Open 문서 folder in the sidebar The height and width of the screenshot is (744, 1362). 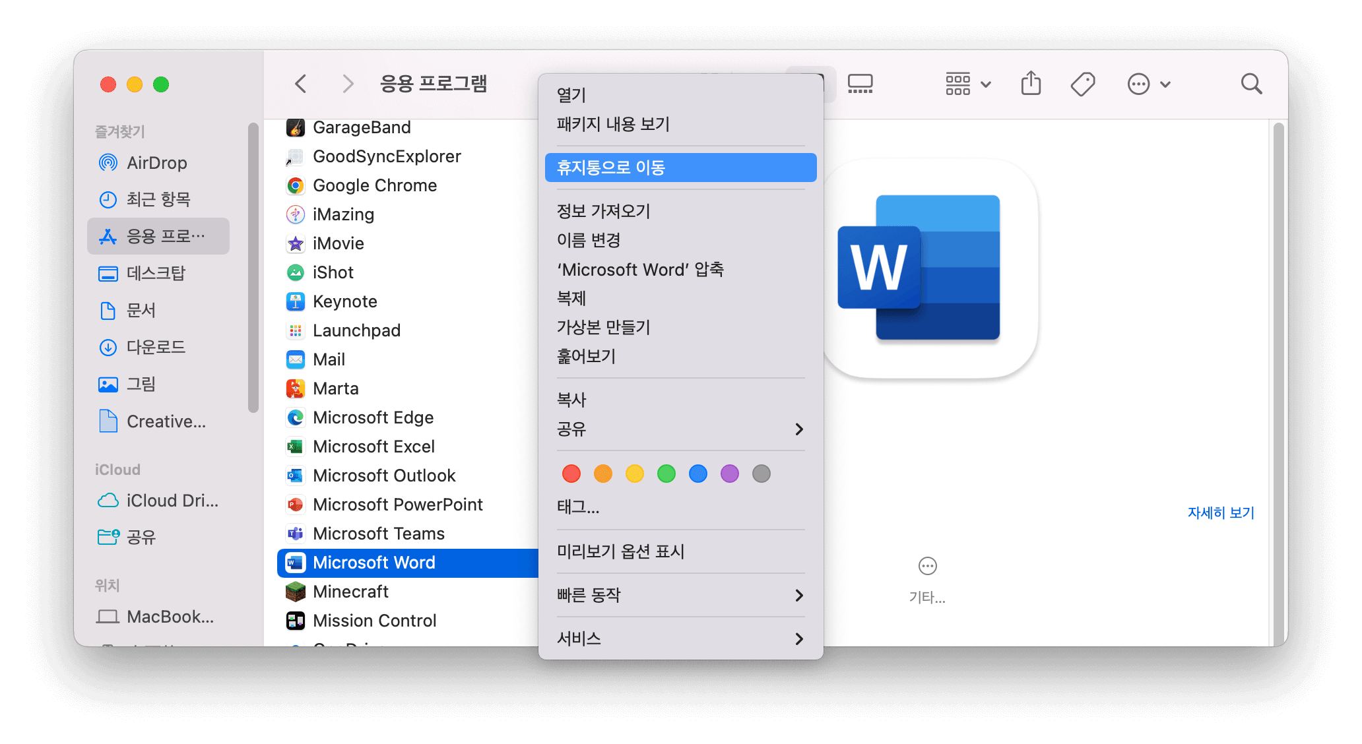158,310
